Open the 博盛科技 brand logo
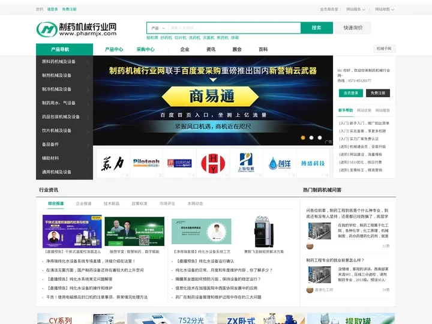Image resolution: width=432 pixels, height=324 pixels. pyautogui.click(x=313, y=163)
